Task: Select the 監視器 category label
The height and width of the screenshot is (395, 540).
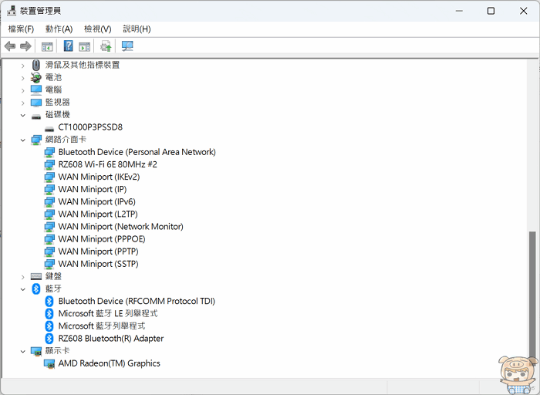Action: click(x=58, y=103)
